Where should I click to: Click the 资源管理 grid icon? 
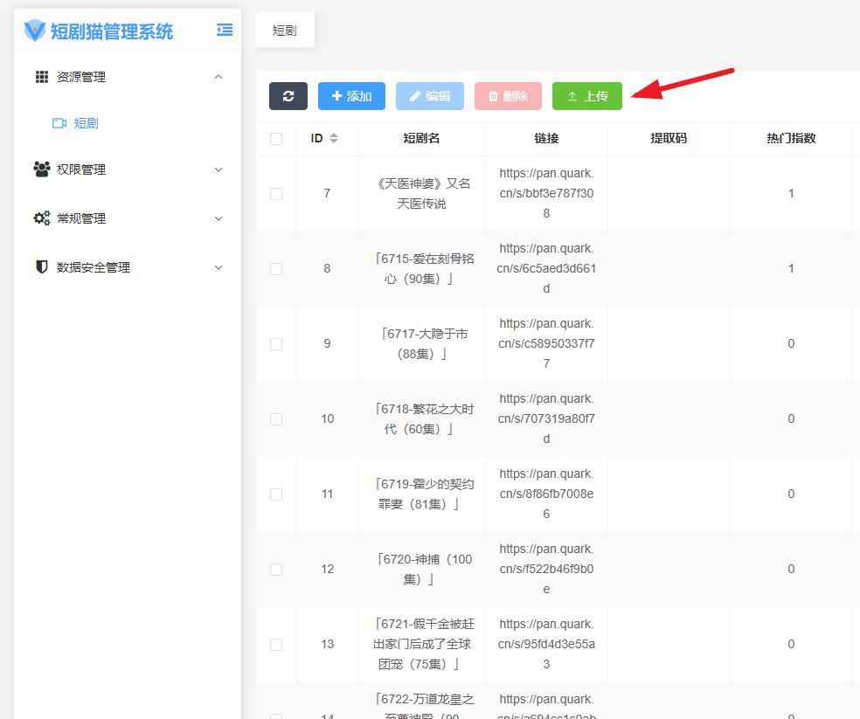tap(42, 77)
